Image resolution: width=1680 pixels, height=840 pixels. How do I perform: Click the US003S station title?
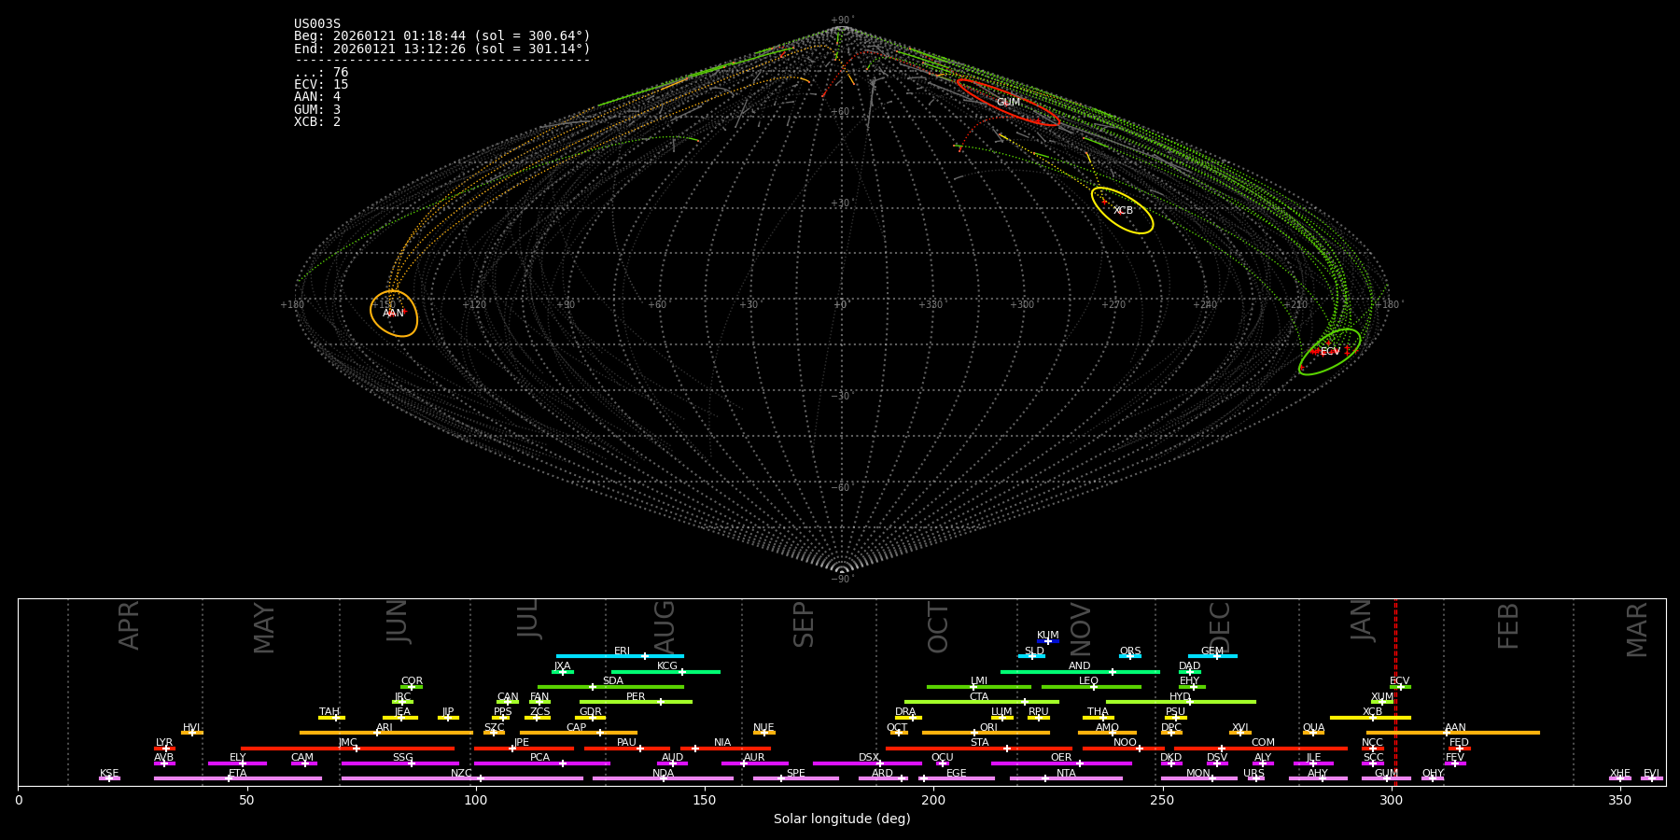(317, 24)
